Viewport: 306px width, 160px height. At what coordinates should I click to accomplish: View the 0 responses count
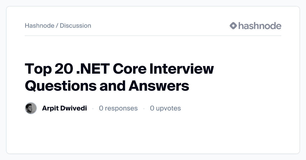[118, 108]
